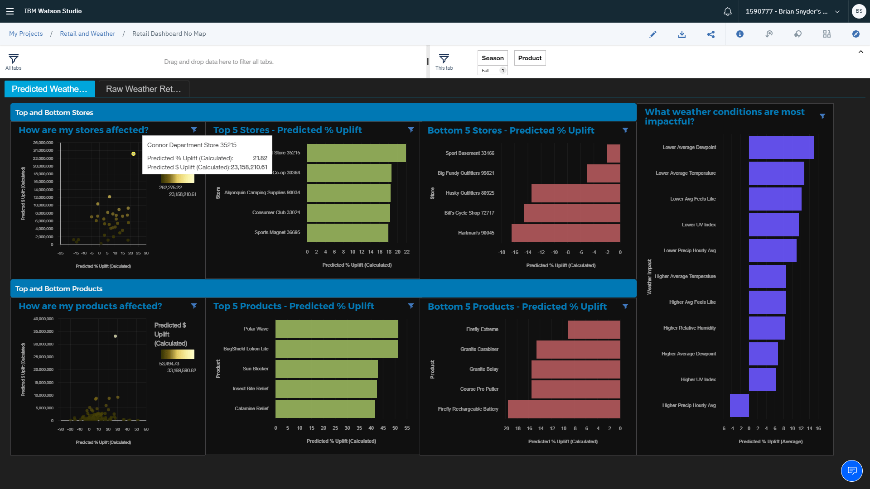Switch to the Raw Weather Ret tab
The width and height of the screenshot is (870, 489).
pyautogui.click(x=142, y=89)
